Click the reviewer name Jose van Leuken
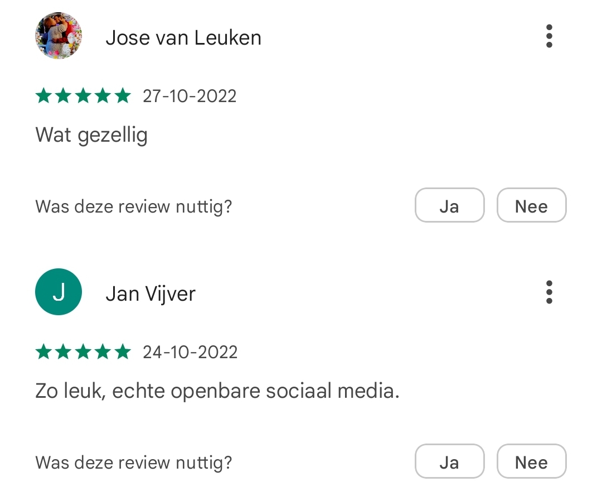 (183, 37)
